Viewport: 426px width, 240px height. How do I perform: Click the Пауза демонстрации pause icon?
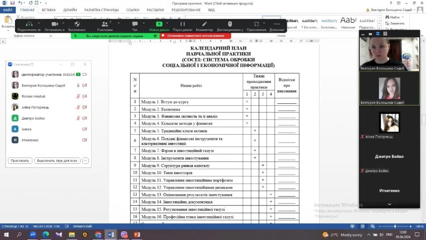[182, 24]
